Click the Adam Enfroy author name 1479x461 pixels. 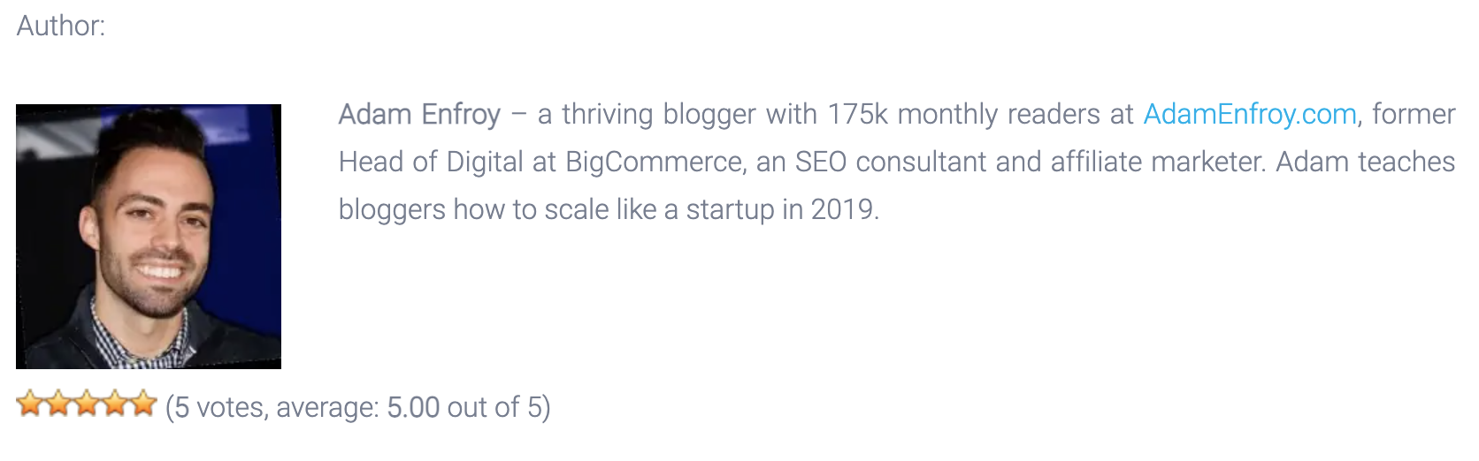(419, 114)
